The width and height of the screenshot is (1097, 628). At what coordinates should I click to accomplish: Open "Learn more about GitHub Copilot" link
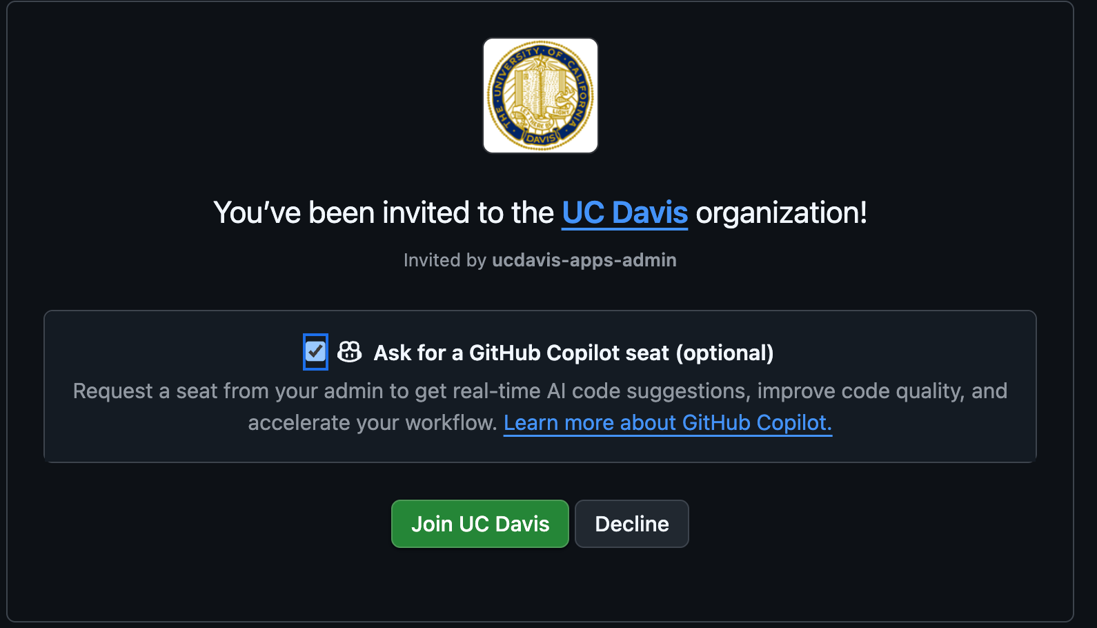(x=667, y=422)
